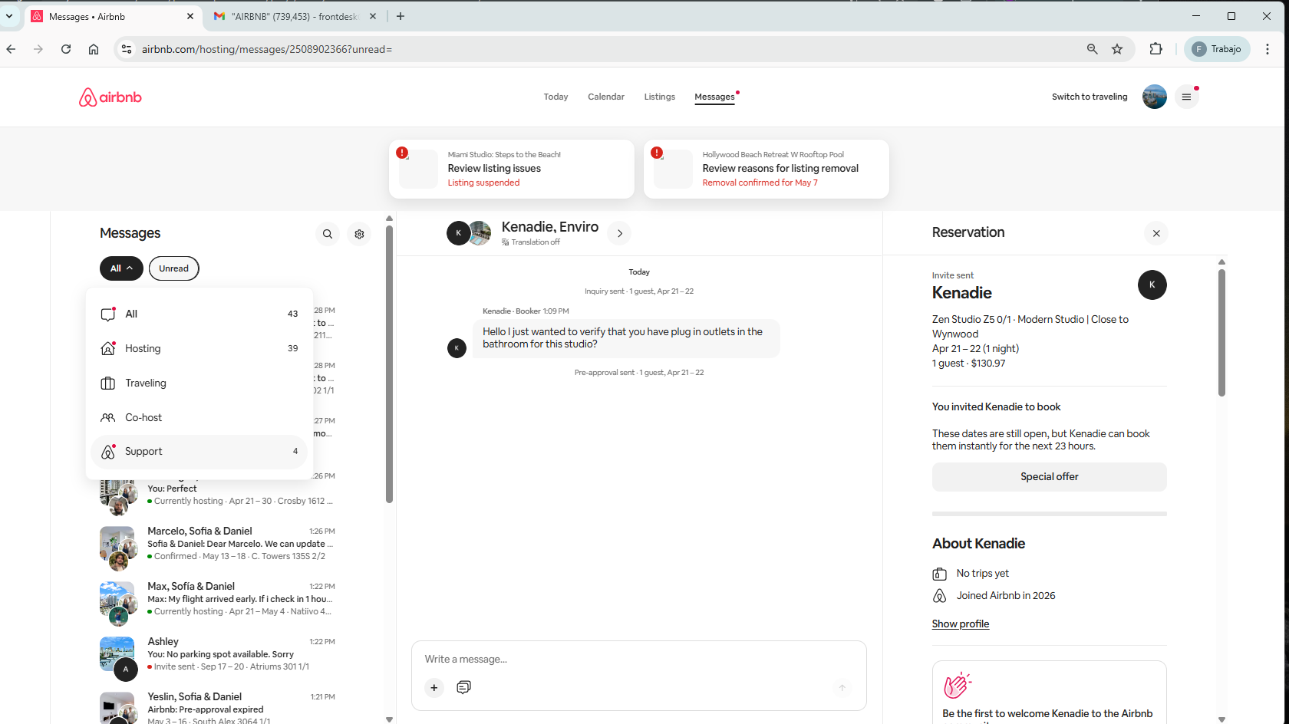Click the send message arrow

(x=842, y=687)
